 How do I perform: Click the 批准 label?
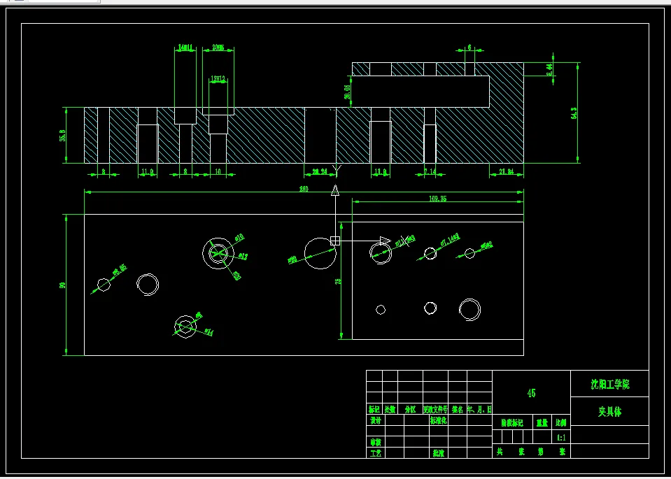pyautogui.click(x=439, y=453)
